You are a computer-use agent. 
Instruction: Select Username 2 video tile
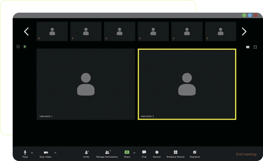click(187, 84)
